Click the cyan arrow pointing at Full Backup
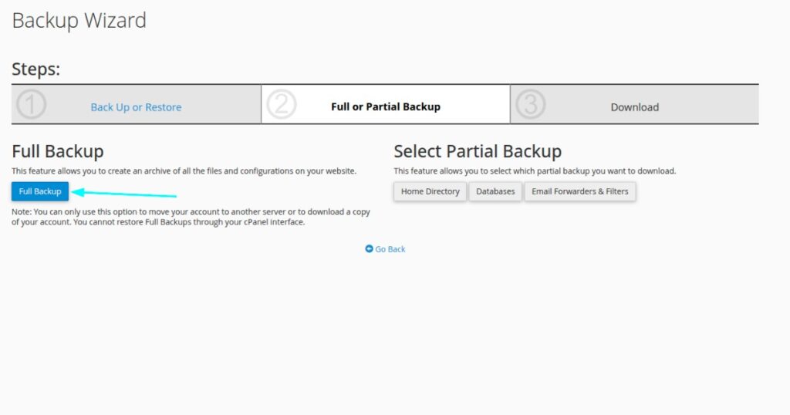790x415 pixels. coord(123,193)
